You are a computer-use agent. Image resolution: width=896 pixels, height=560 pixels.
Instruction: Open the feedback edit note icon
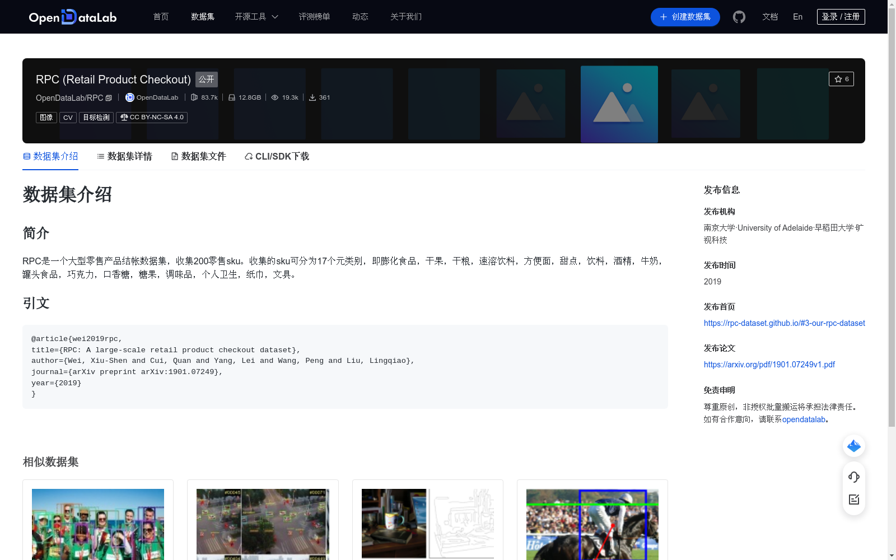click(854, 500)
